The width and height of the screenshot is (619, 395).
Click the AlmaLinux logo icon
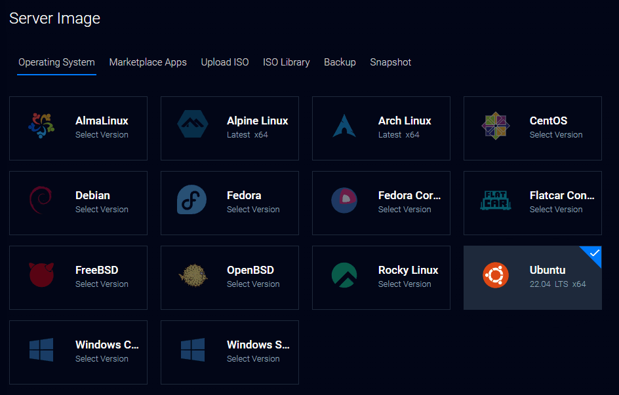click(x=41, y=126)
